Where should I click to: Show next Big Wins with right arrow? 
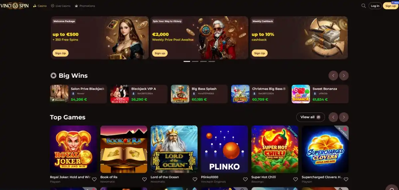[344, 75]
